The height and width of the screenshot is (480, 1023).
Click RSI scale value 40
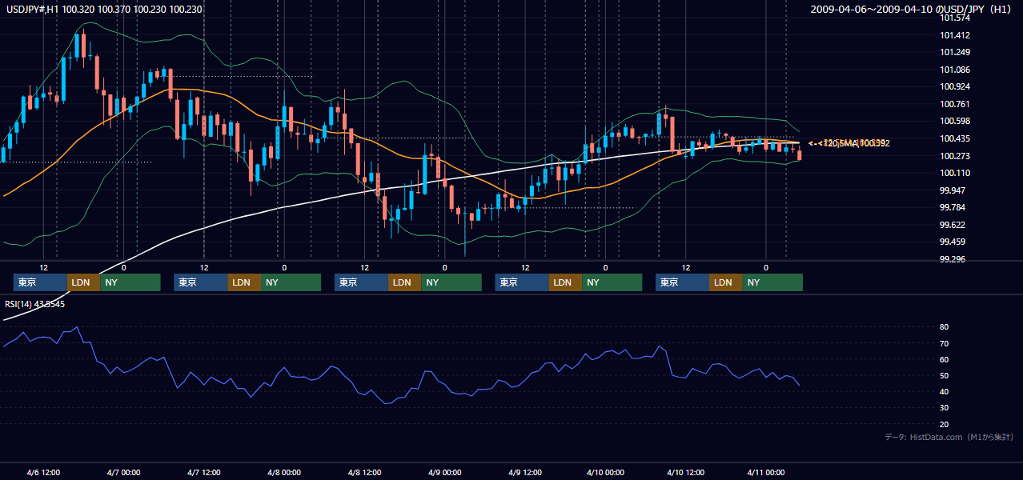[x=945, y=391]
